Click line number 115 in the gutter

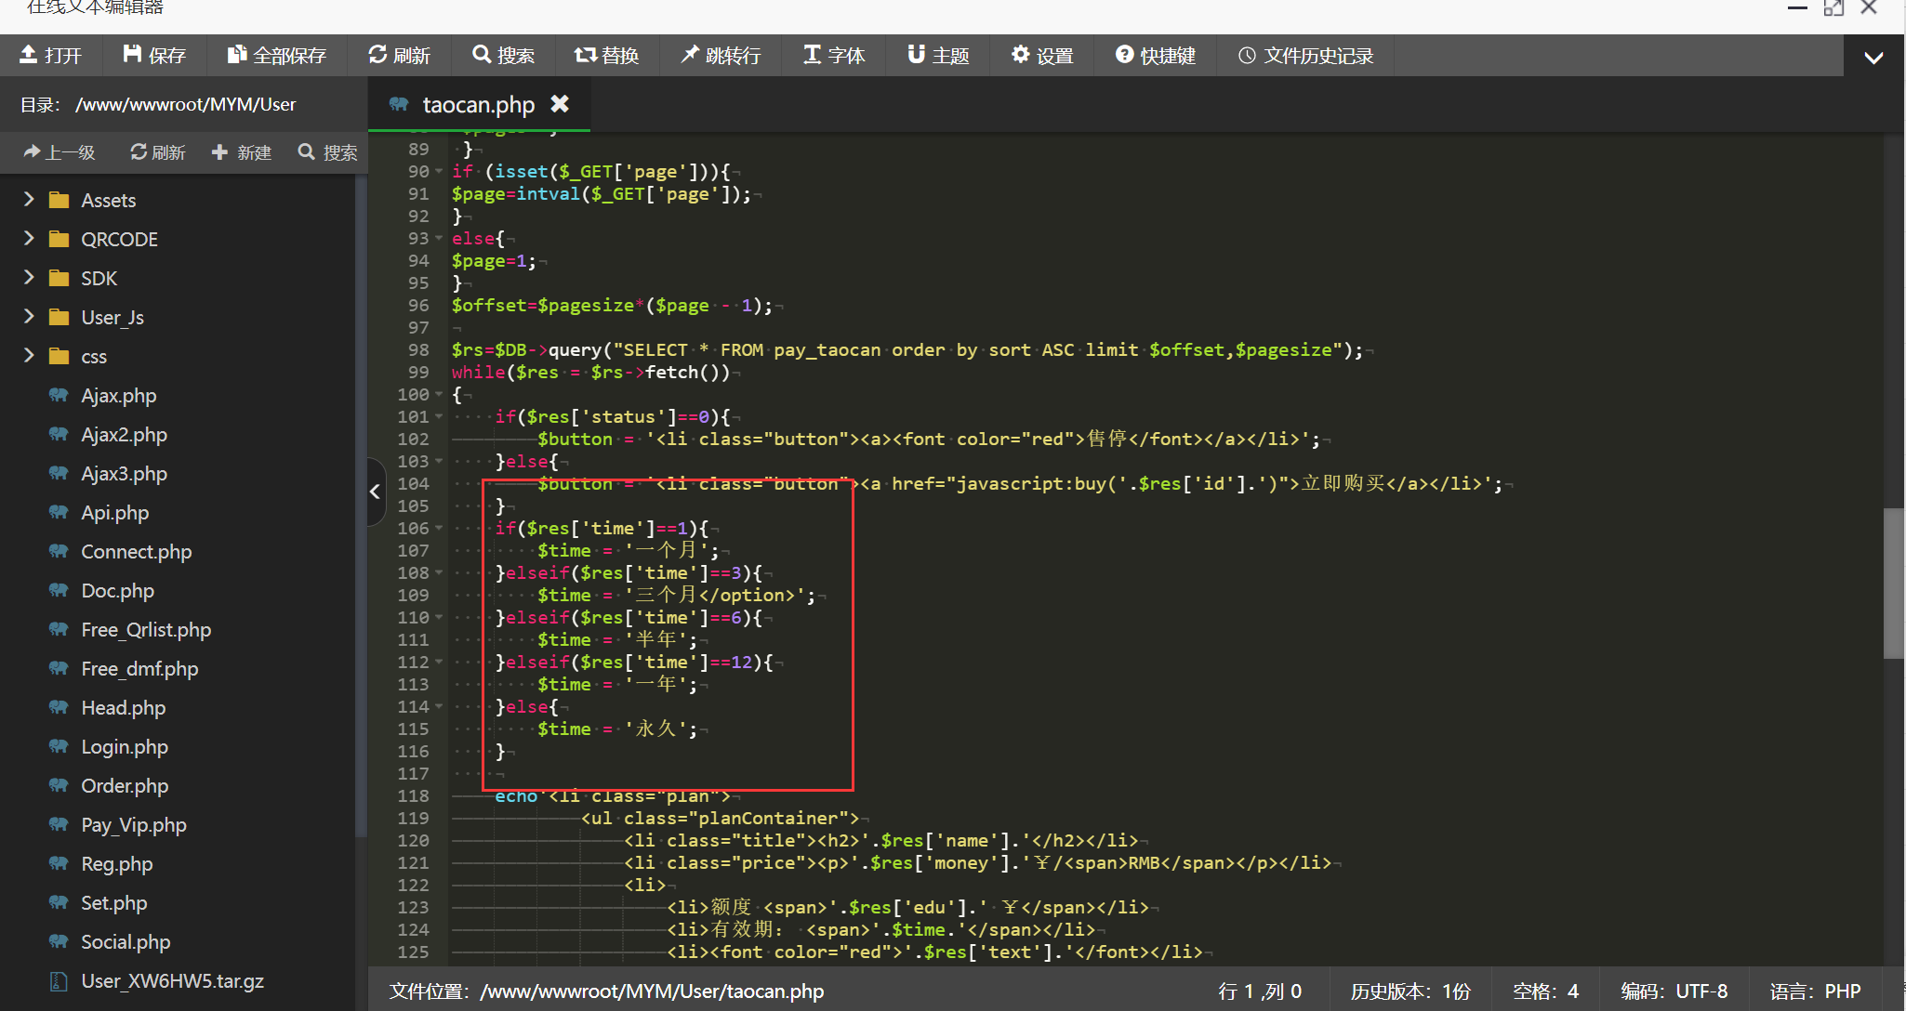pos(413,729)
